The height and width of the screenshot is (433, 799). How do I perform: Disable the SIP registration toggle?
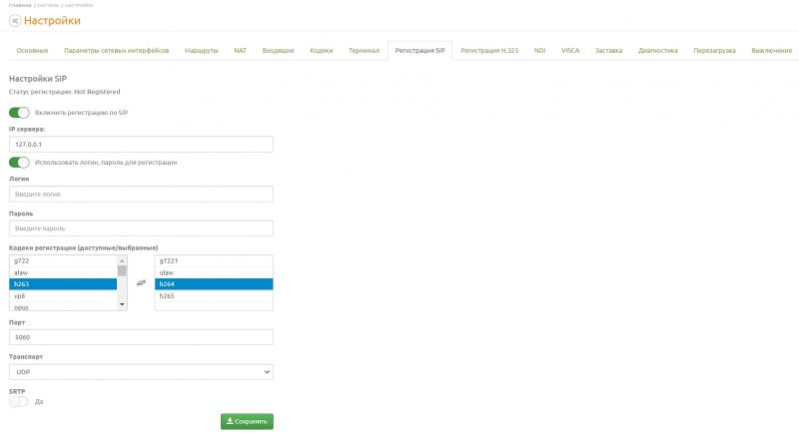click(19, 113)
